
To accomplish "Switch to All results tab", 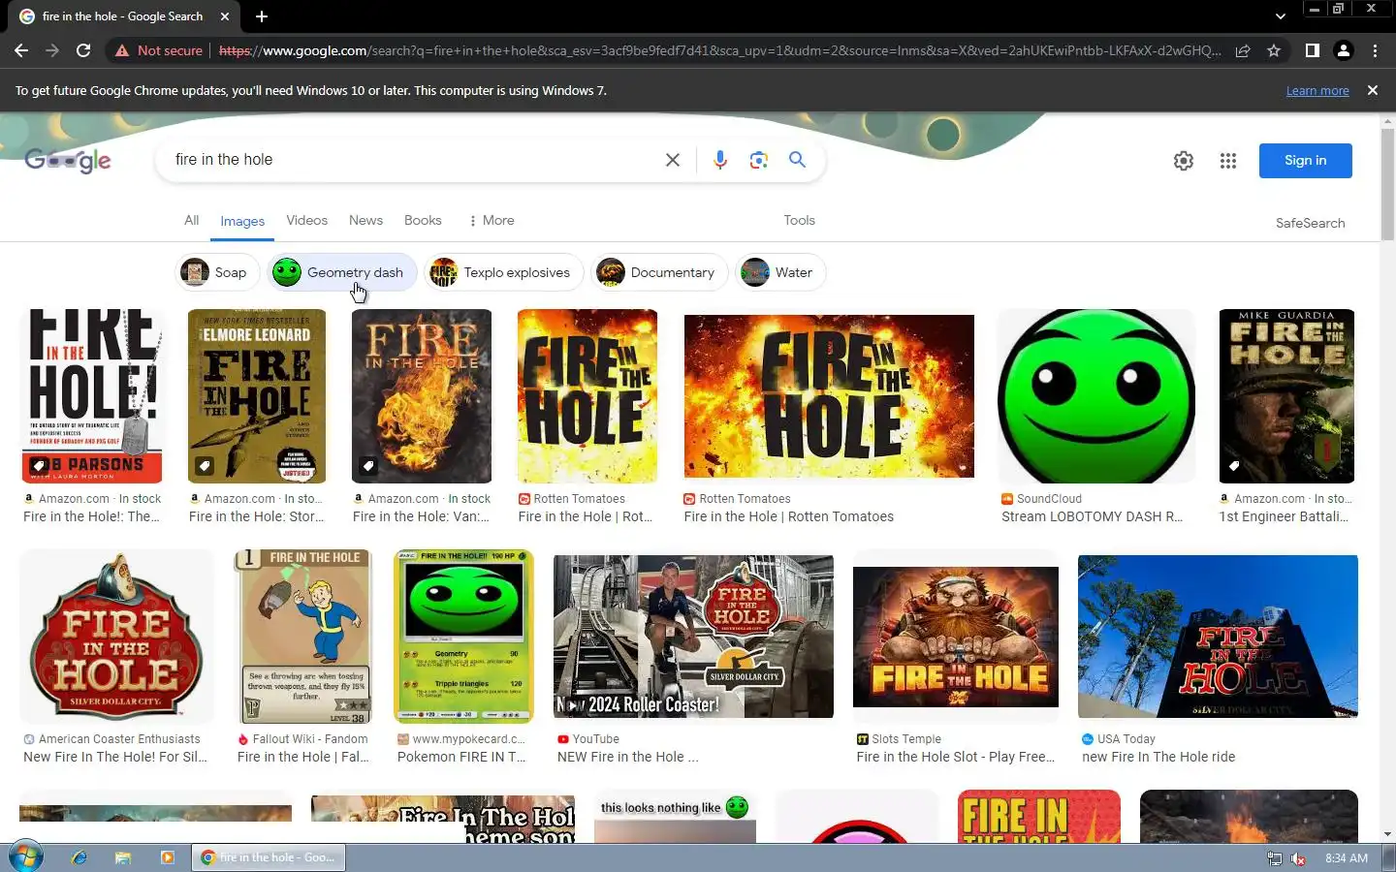I will [x=192, y=220].
